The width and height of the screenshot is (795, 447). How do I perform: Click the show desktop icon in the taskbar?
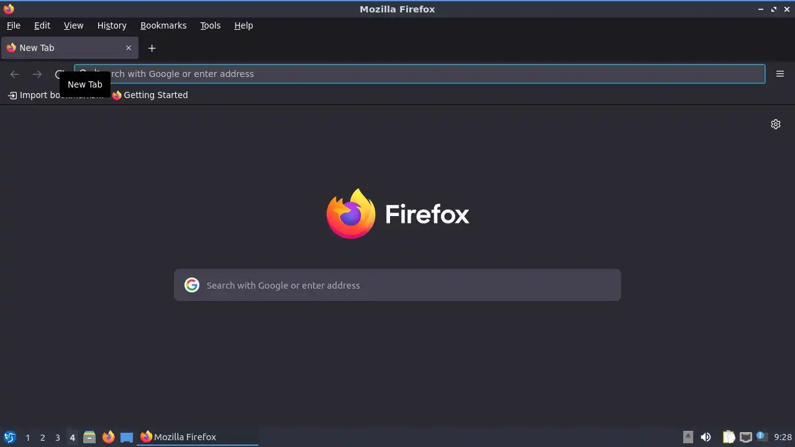pos(127,437)
